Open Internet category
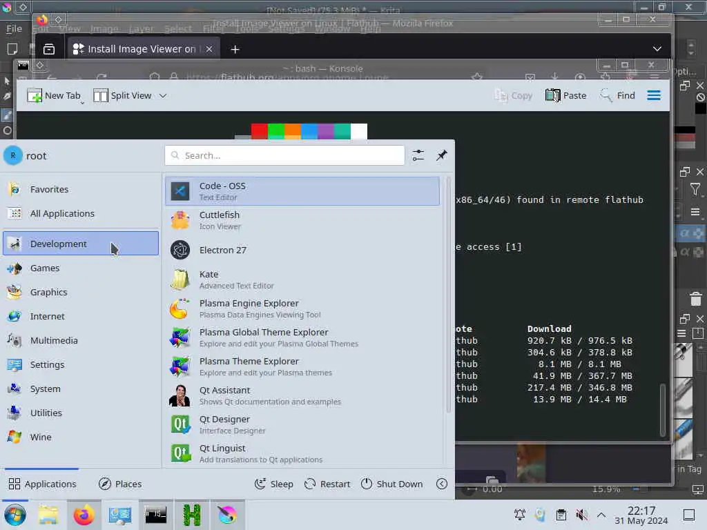Image resolution: width=707 pixels, height=530 pixels. click(x=81, y=316)
